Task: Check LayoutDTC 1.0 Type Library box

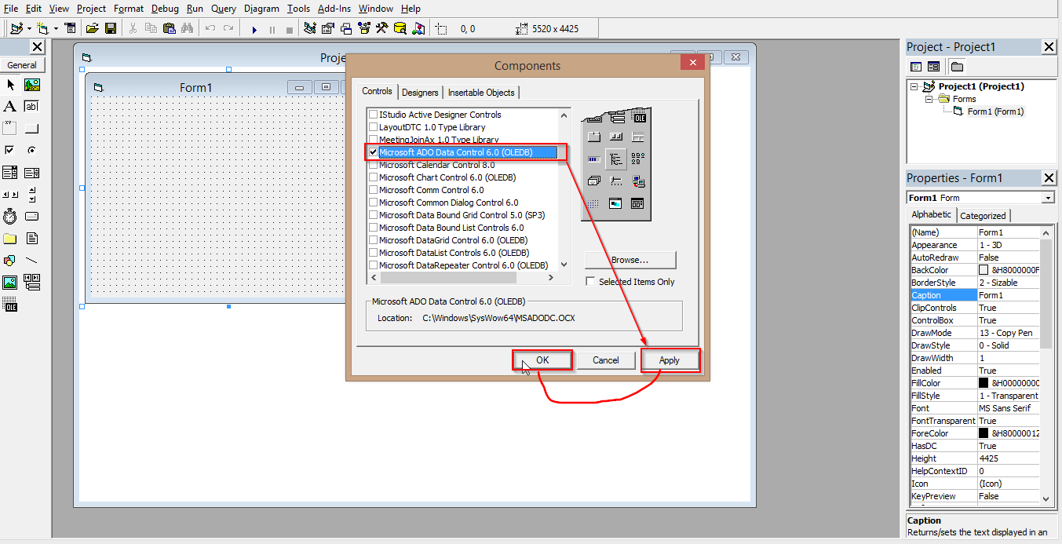Action: [x=374, y=127]
